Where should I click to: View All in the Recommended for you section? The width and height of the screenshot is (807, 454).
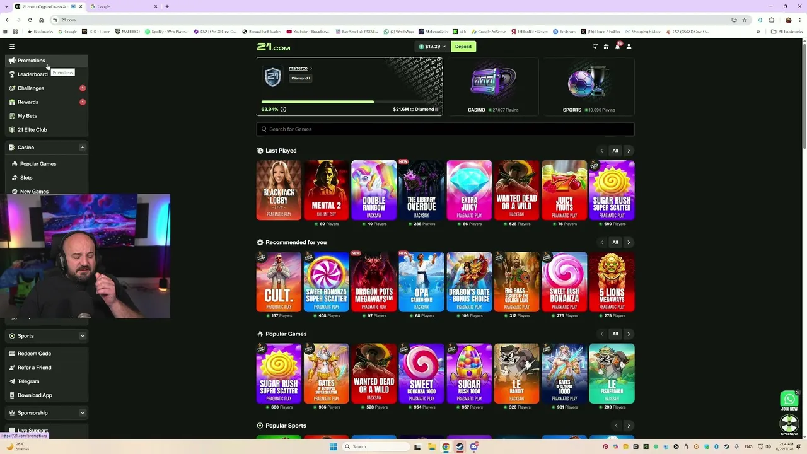(x=615, y=242)
